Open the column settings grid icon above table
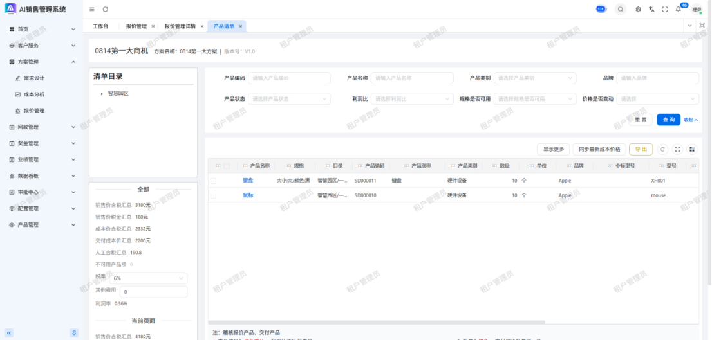 (x=692, y=149)
